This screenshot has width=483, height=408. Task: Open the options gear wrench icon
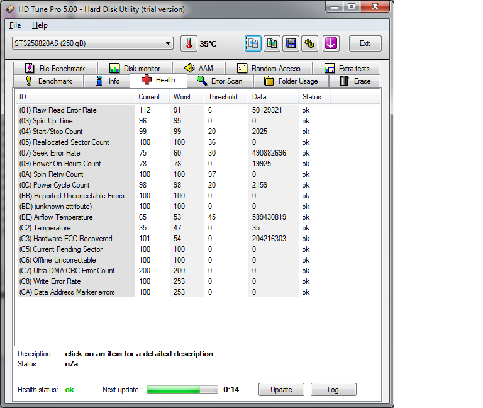point(309,43)
